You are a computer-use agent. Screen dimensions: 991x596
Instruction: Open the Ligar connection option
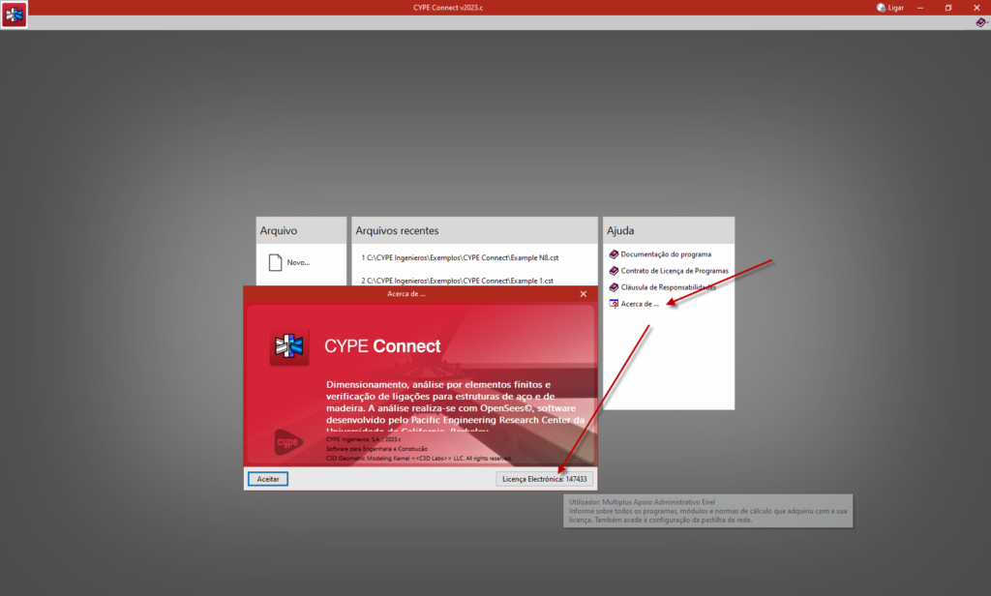(x=895, y=8)
